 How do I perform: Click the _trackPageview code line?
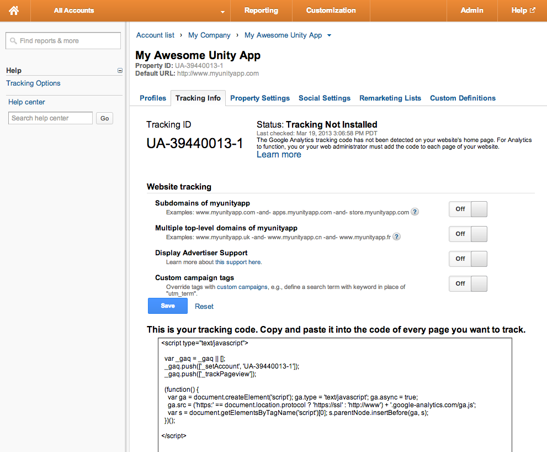(x=210, y=374)
